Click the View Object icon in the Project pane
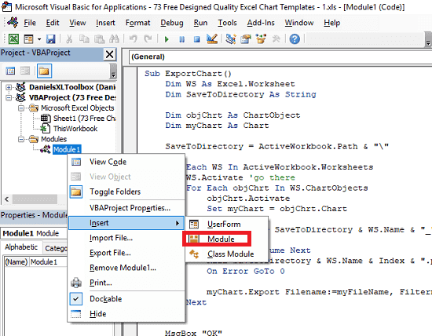 tap(25, 71)
